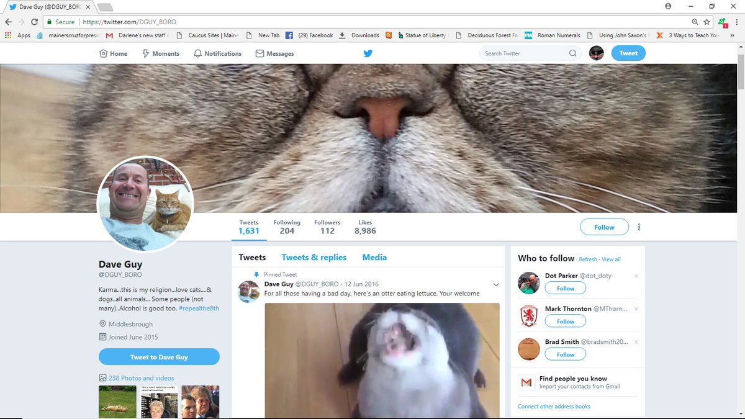
Task: Open Notifications
Action: (x=217, y=53)
